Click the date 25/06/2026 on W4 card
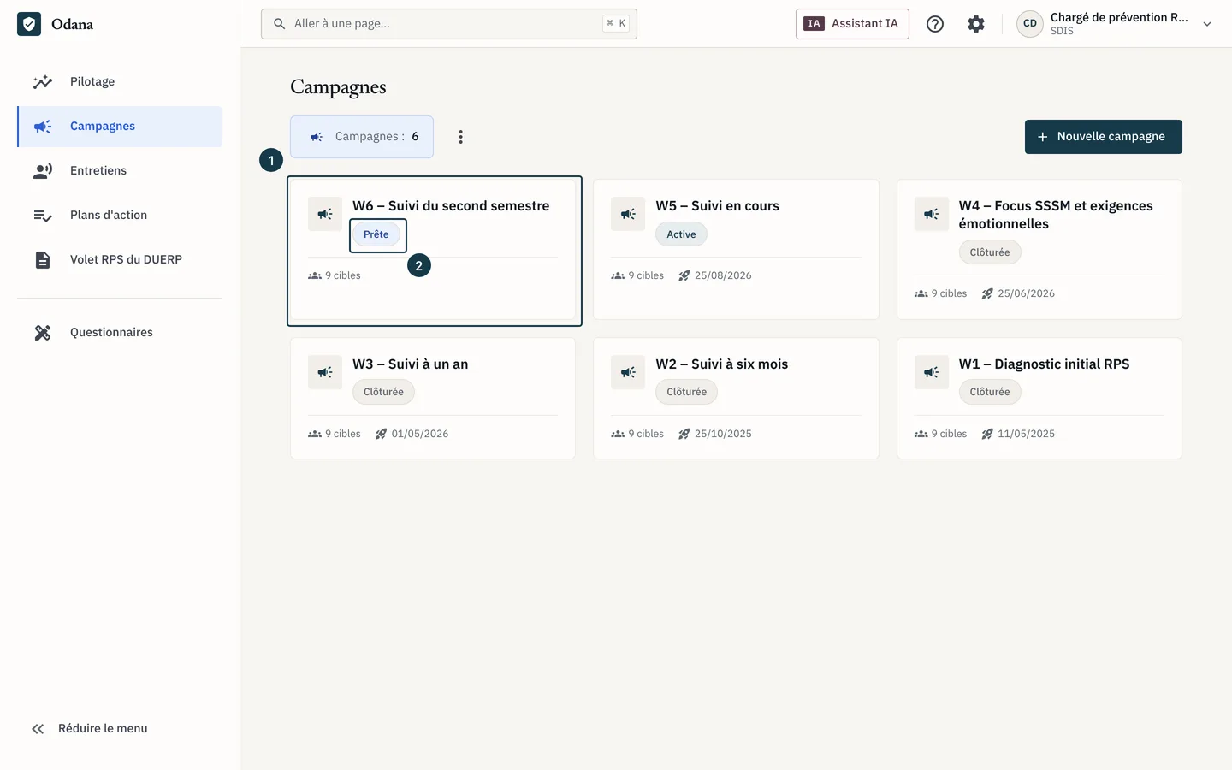 (x=1026, y=293)
